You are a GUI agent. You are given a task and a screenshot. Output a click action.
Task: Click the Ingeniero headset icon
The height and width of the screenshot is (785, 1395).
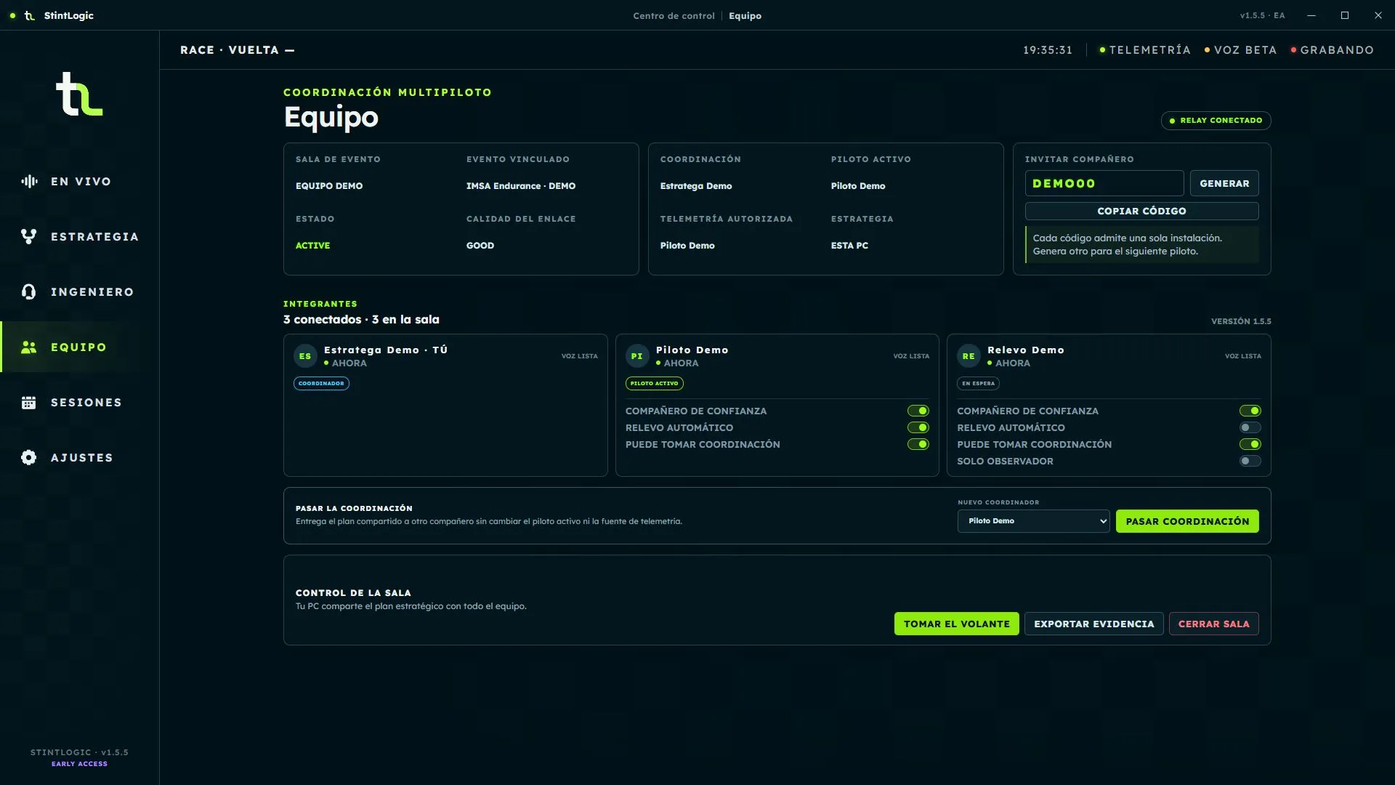pyautogui.click(x=29, y=292)
